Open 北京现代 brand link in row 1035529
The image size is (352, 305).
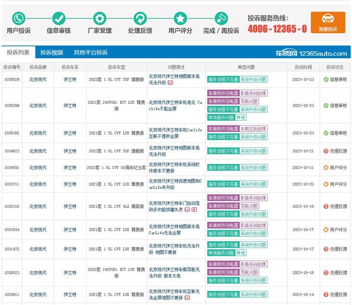tap(38, 80)
